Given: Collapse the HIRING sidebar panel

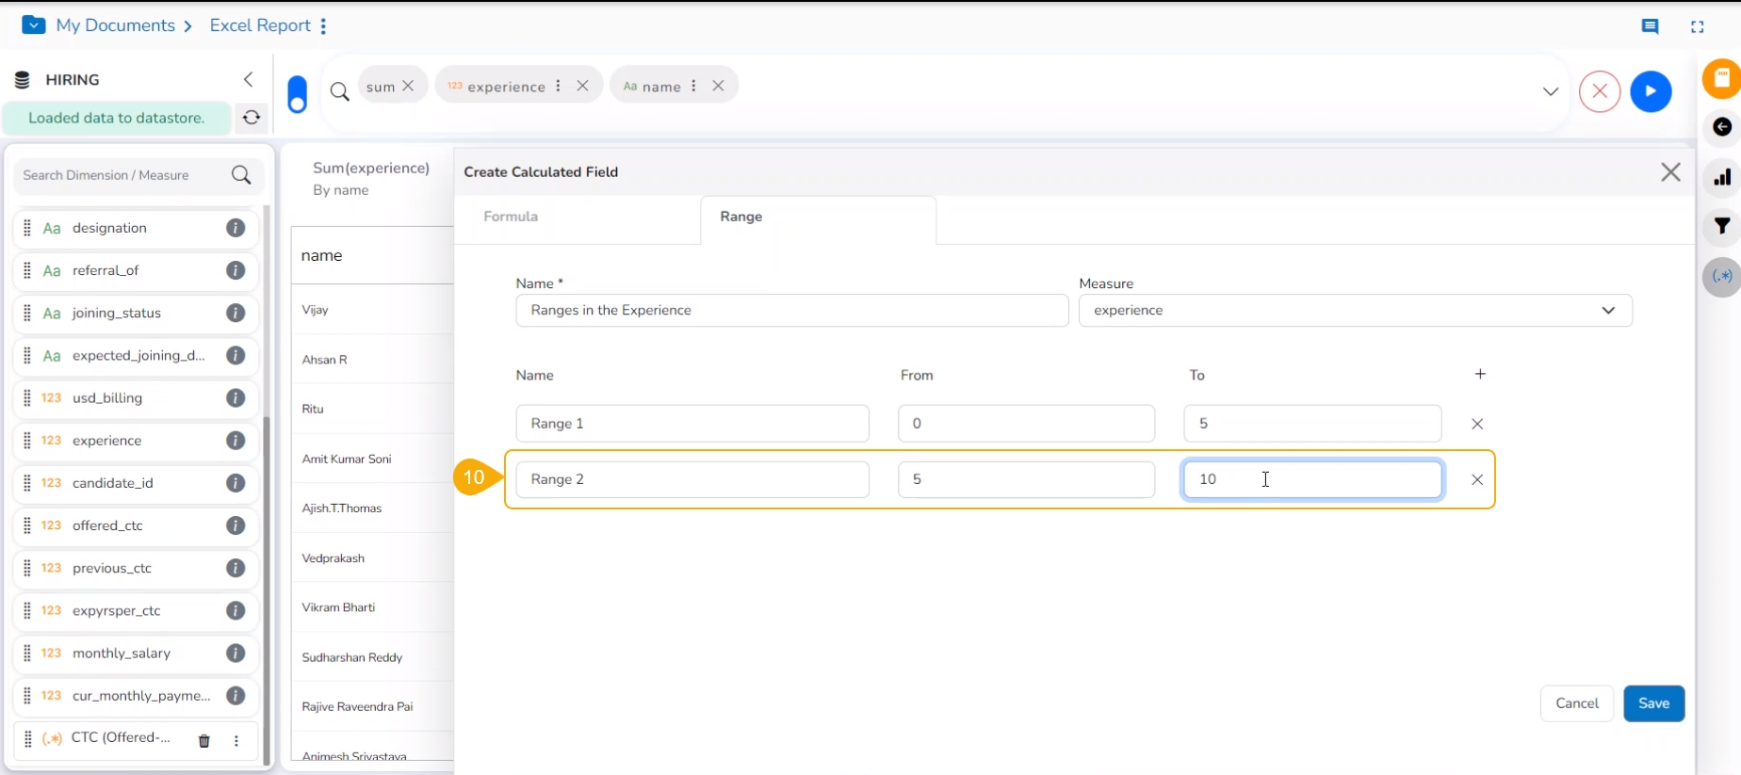Looking at the screenshot, I should pyautogui.click(x=249, y=79).
